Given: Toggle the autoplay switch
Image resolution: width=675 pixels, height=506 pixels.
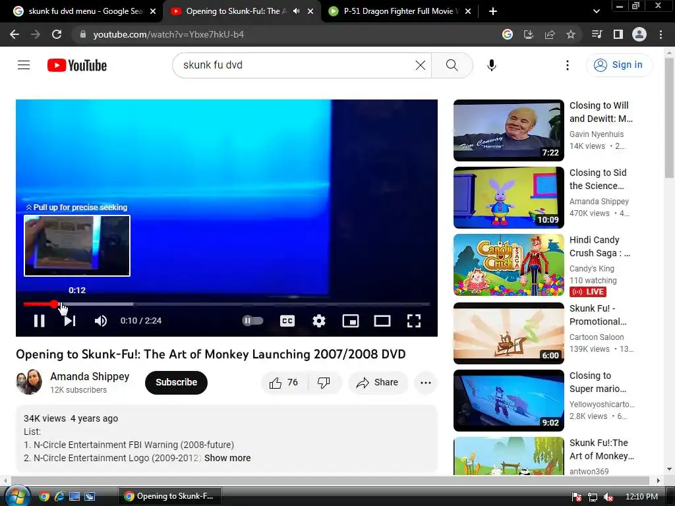Looking at the screenshot, I should click(x=252, y=321).
